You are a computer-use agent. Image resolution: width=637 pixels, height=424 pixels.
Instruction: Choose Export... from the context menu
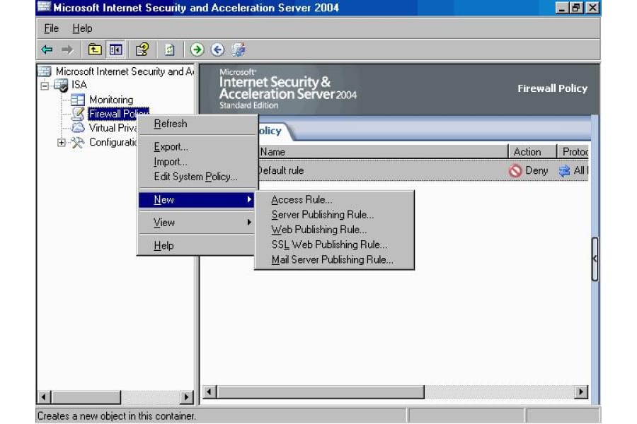[x=196, y=147]
